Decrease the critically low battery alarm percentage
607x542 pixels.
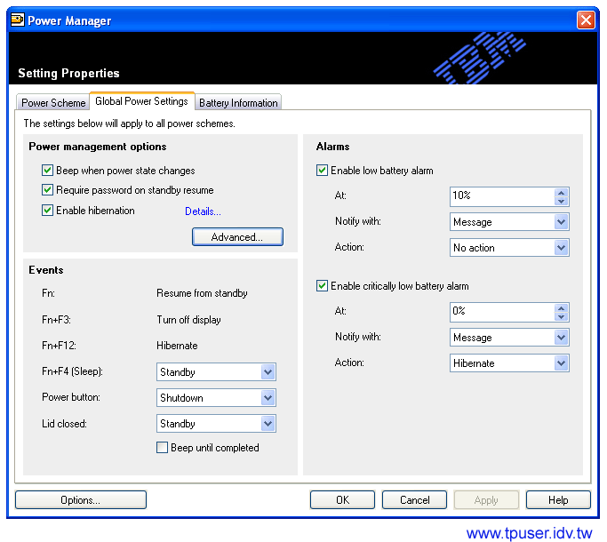pyautogui.click(x=561, y=316)
